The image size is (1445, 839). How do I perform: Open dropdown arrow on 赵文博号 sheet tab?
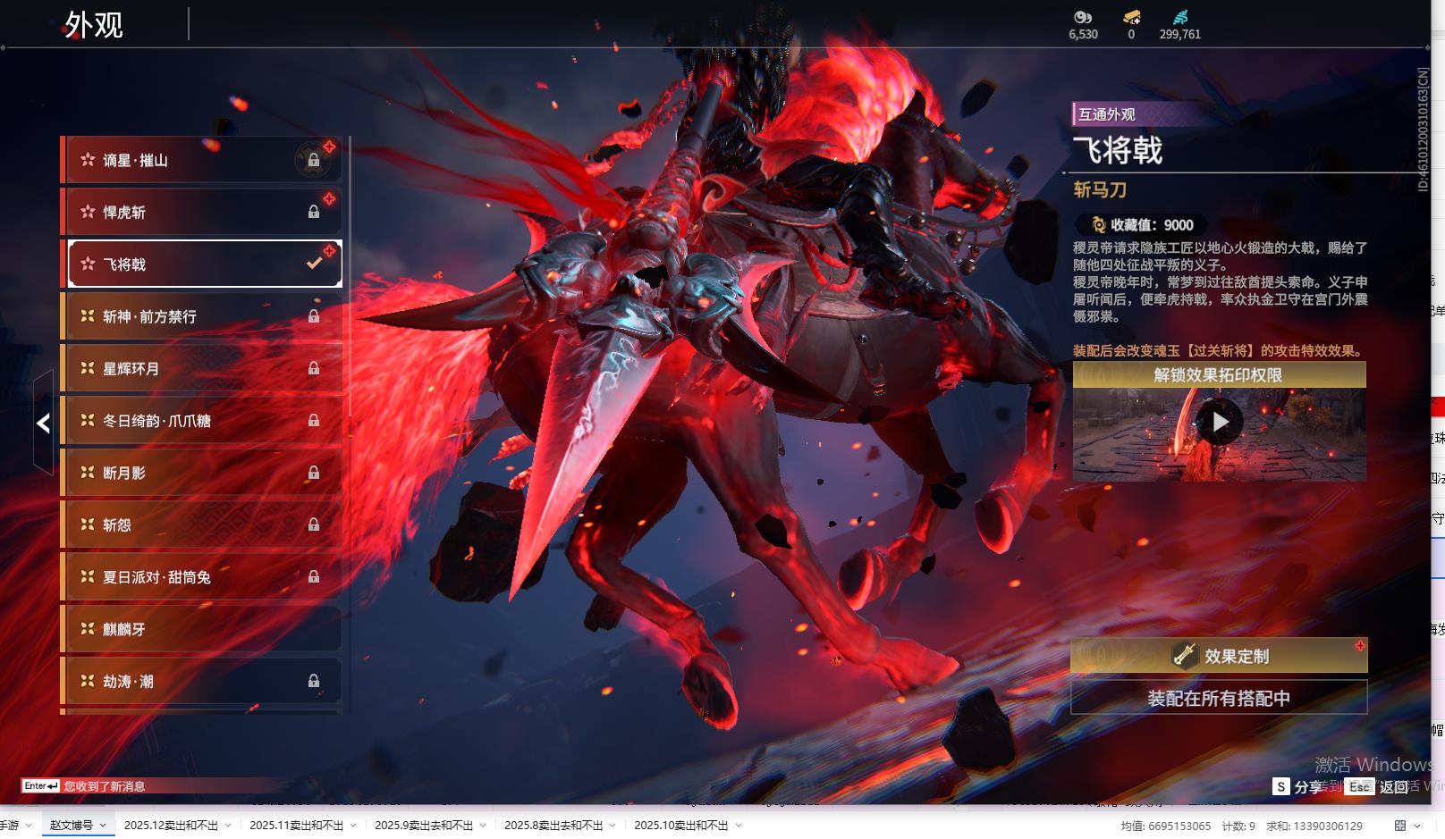tap(103, 826)
